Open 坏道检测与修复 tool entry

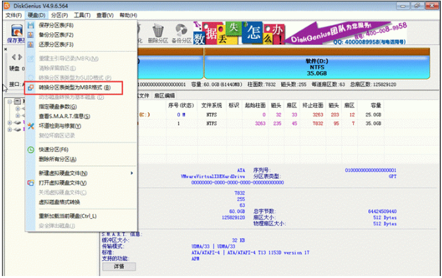pyautogui.click(x=61, y=126)
